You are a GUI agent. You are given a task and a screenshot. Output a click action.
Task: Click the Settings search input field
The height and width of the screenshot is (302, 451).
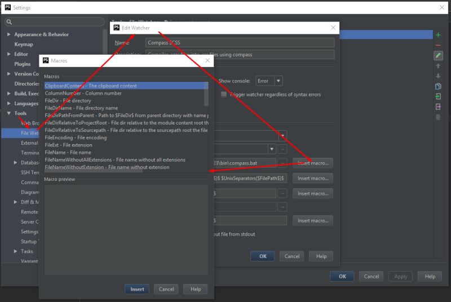pyautogui.click(x=55, y=22)
